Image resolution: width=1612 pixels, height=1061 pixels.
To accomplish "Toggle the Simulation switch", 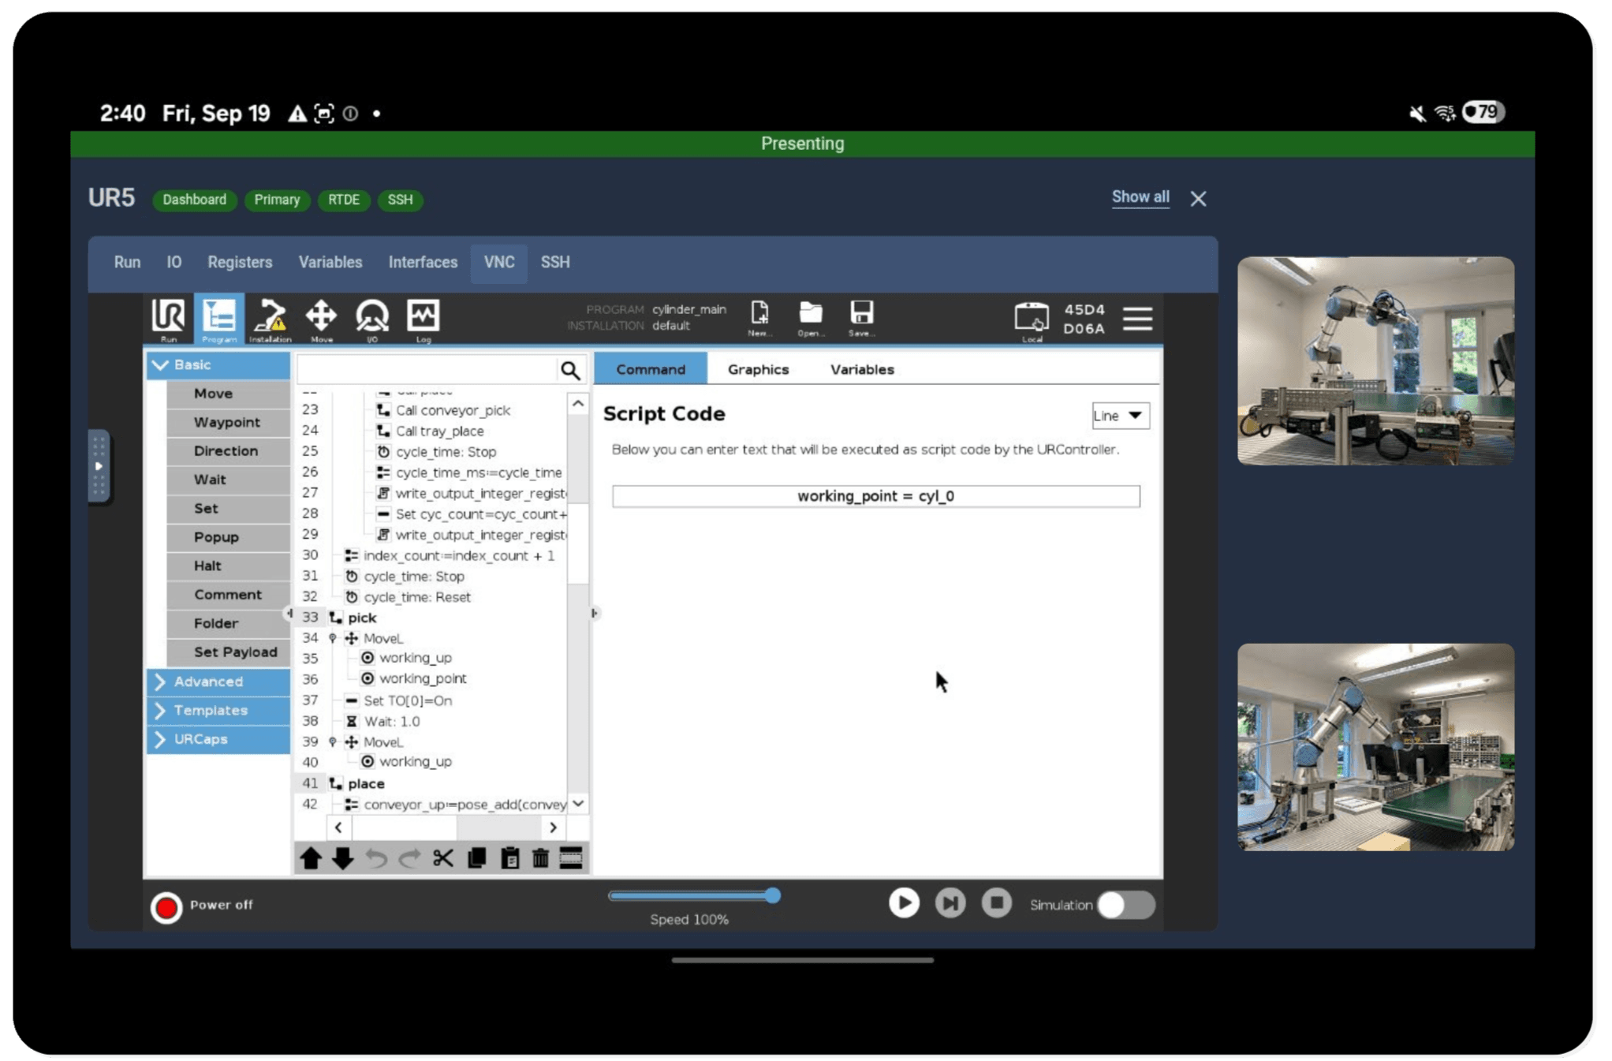I will [1125, 905].
